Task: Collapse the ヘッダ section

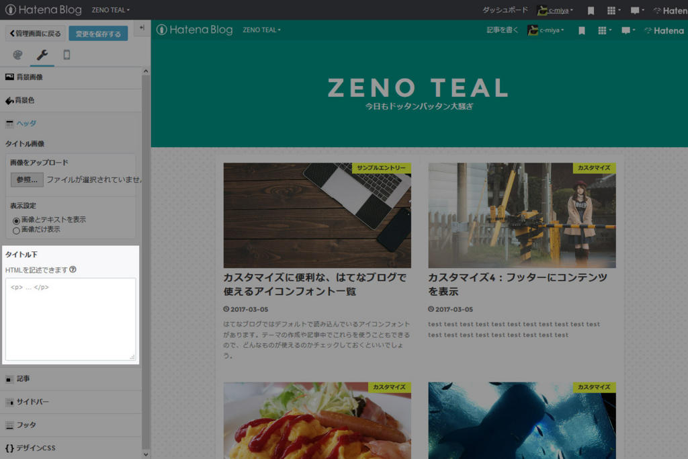Action: [71, 123]
